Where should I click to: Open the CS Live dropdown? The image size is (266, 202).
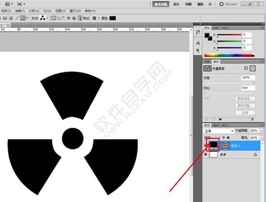coord(228,4)
